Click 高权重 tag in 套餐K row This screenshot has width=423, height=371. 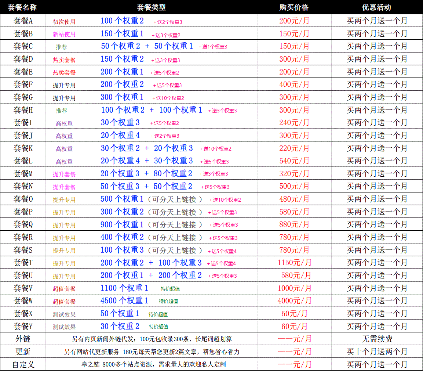[x=64, y=149]
